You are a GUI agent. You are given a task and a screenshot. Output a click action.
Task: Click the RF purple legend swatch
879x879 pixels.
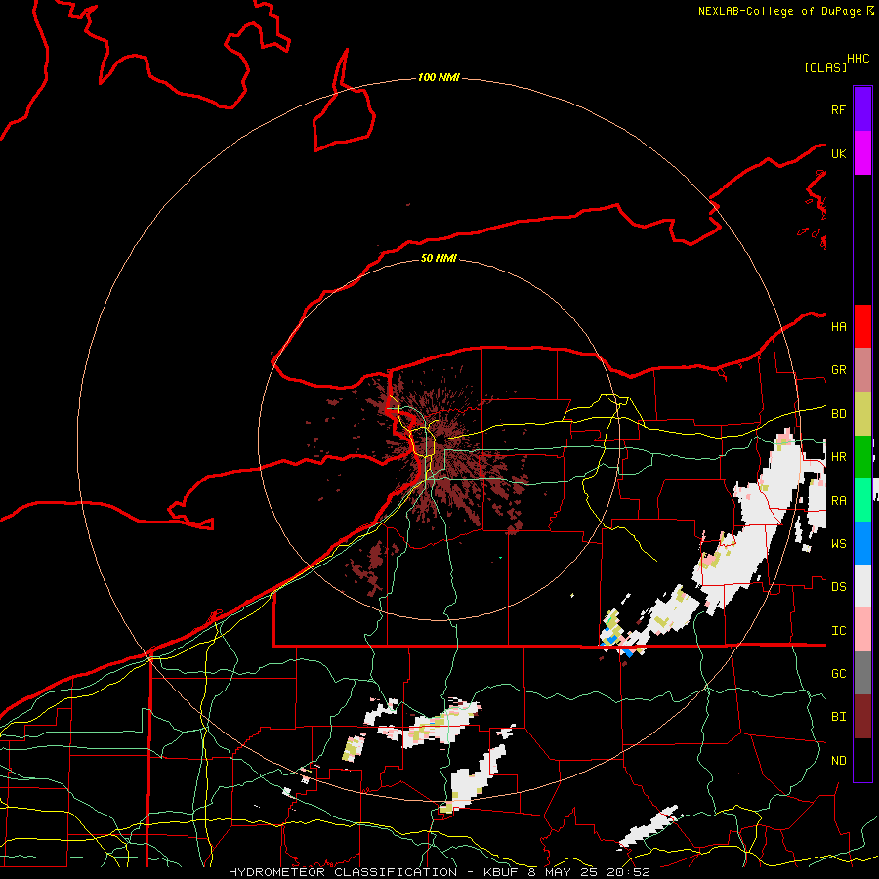(x=862, y=109)
